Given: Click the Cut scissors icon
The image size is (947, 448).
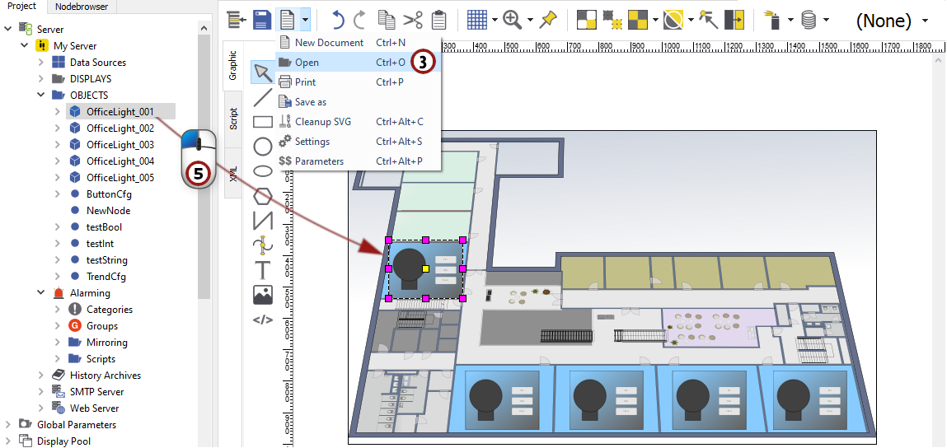Looking at the screenshot, I should coord(414,20).
